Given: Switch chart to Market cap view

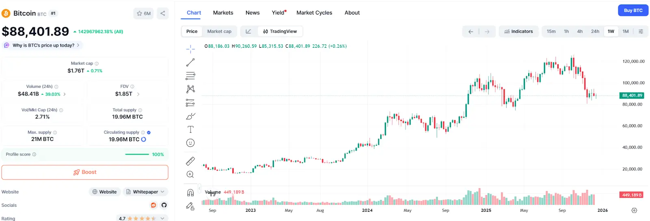Looking at the screenshot, I should [x=219, y=32].
